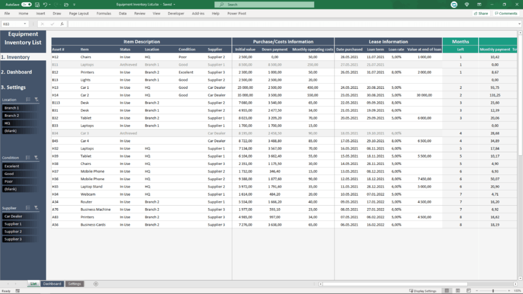Screen dimensions: 523x294
Task: Open the Customize Quick Access Toolbar dropdown
Action: 74,4
